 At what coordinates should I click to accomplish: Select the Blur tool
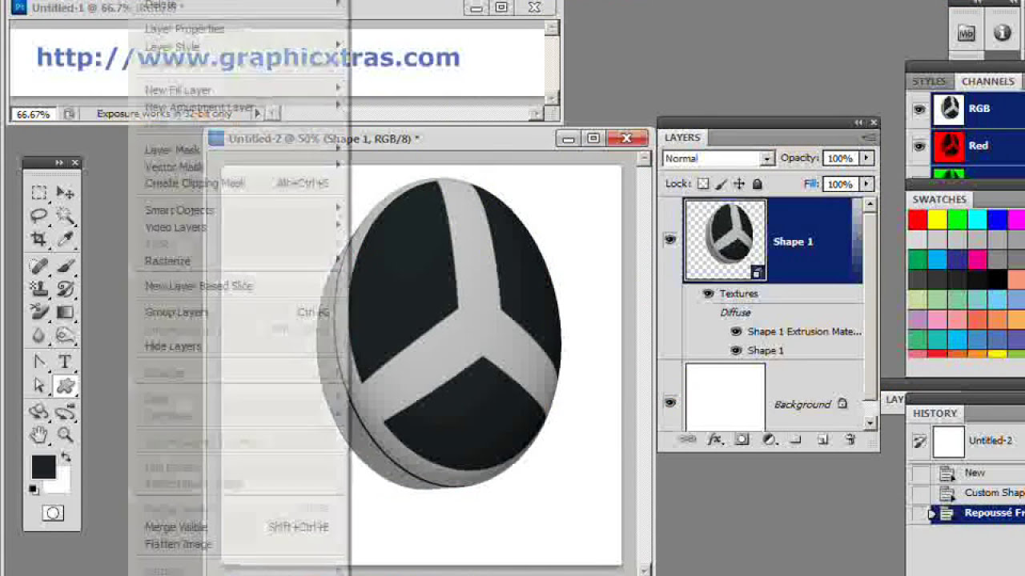(38, 335)
